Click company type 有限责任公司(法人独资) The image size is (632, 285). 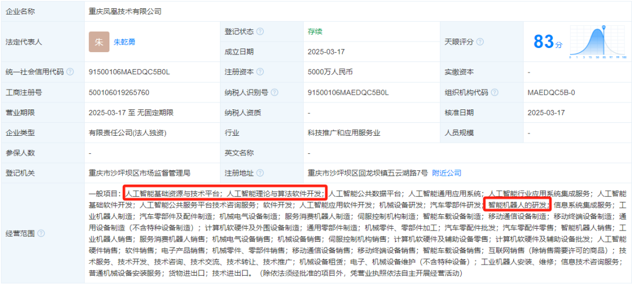(128, 133)
